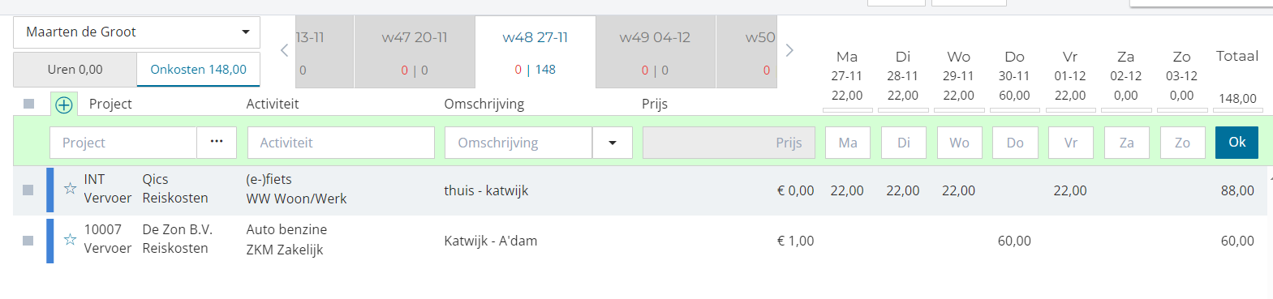Open week w47 20-11
Image resolution: width=1273 pixels, height=299 pixels.
pos(415,52)
